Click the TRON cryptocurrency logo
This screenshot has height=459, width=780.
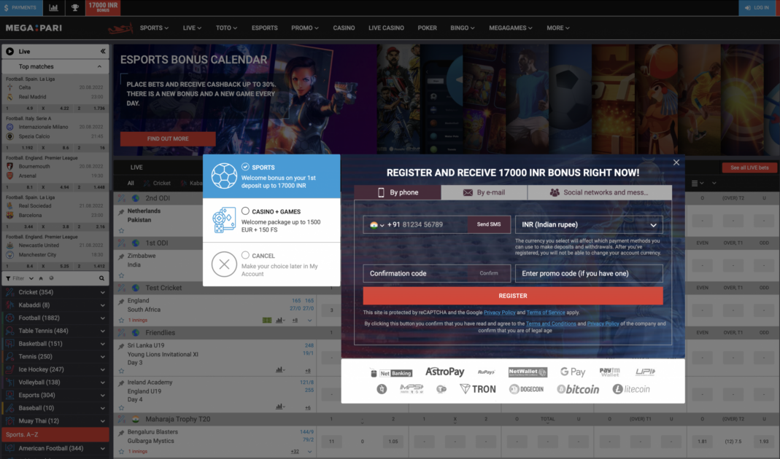coord(477,389)
